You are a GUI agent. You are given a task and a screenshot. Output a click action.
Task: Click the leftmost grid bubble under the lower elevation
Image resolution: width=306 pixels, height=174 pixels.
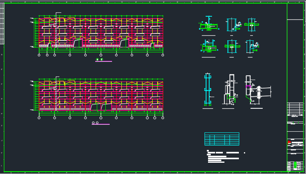39,118
